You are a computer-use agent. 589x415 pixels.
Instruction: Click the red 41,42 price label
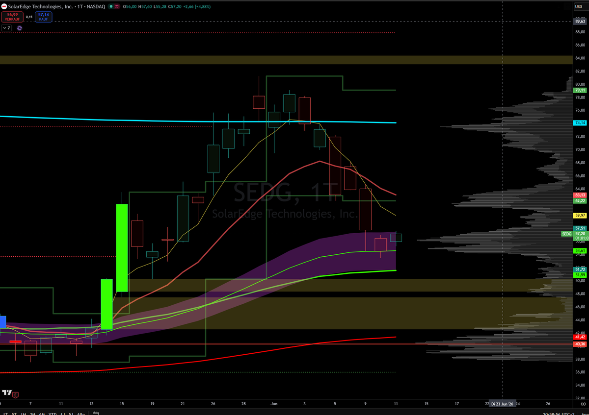tap(580, 337)
